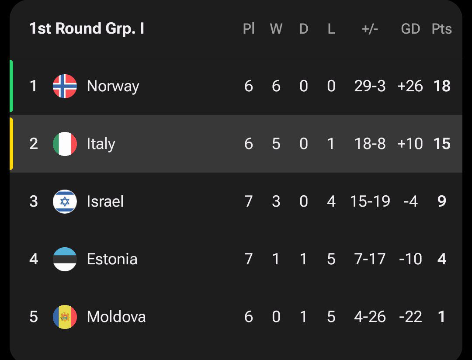Click the Norway flag icon
The width and height of the screenshot is (472, 360).
click(65, 86)
